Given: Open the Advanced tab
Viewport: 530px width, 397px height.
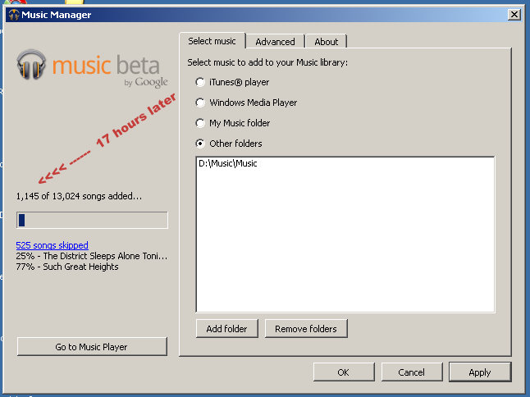Looking at the screenshot, I should pyautogui.click(x=275, y=42).
